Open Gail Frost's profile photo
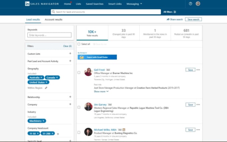 [88, 72]
